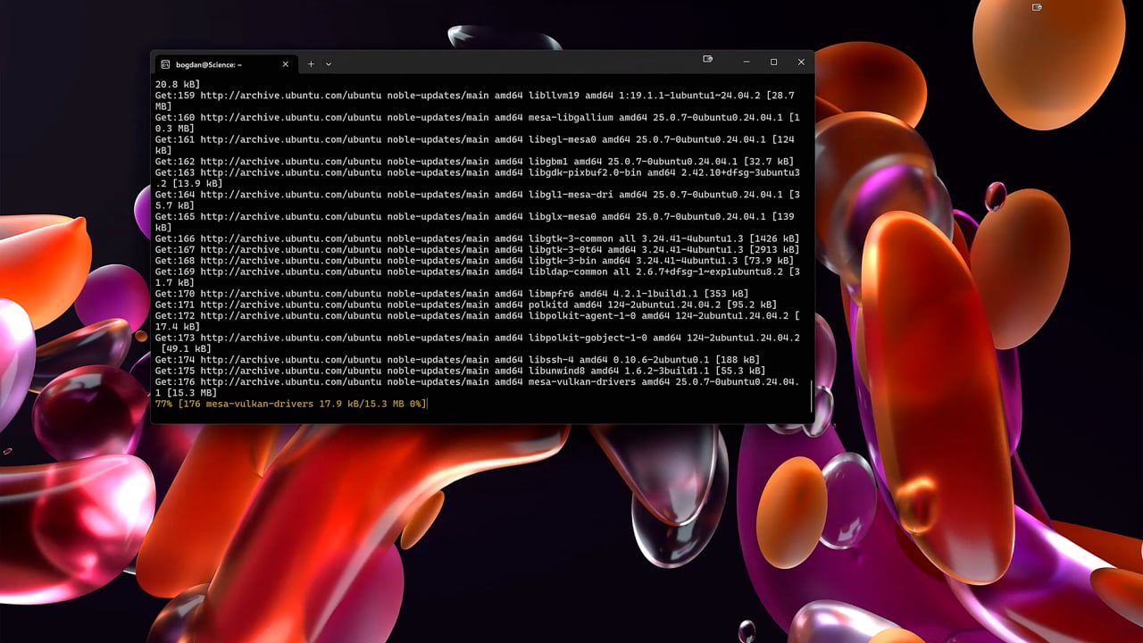The width and height of the screenshot is (1143, 643).
Task: Click package name libgbm1
Action: tap(548, 162)
